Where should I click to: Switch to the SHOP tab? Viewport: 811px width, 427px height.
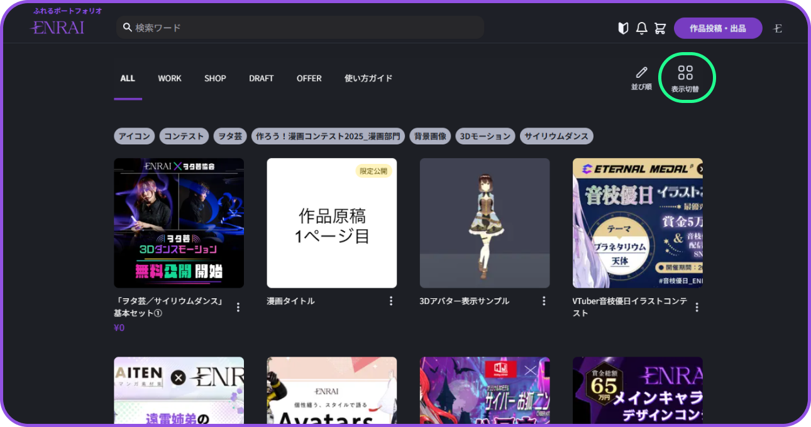point(215,78)
